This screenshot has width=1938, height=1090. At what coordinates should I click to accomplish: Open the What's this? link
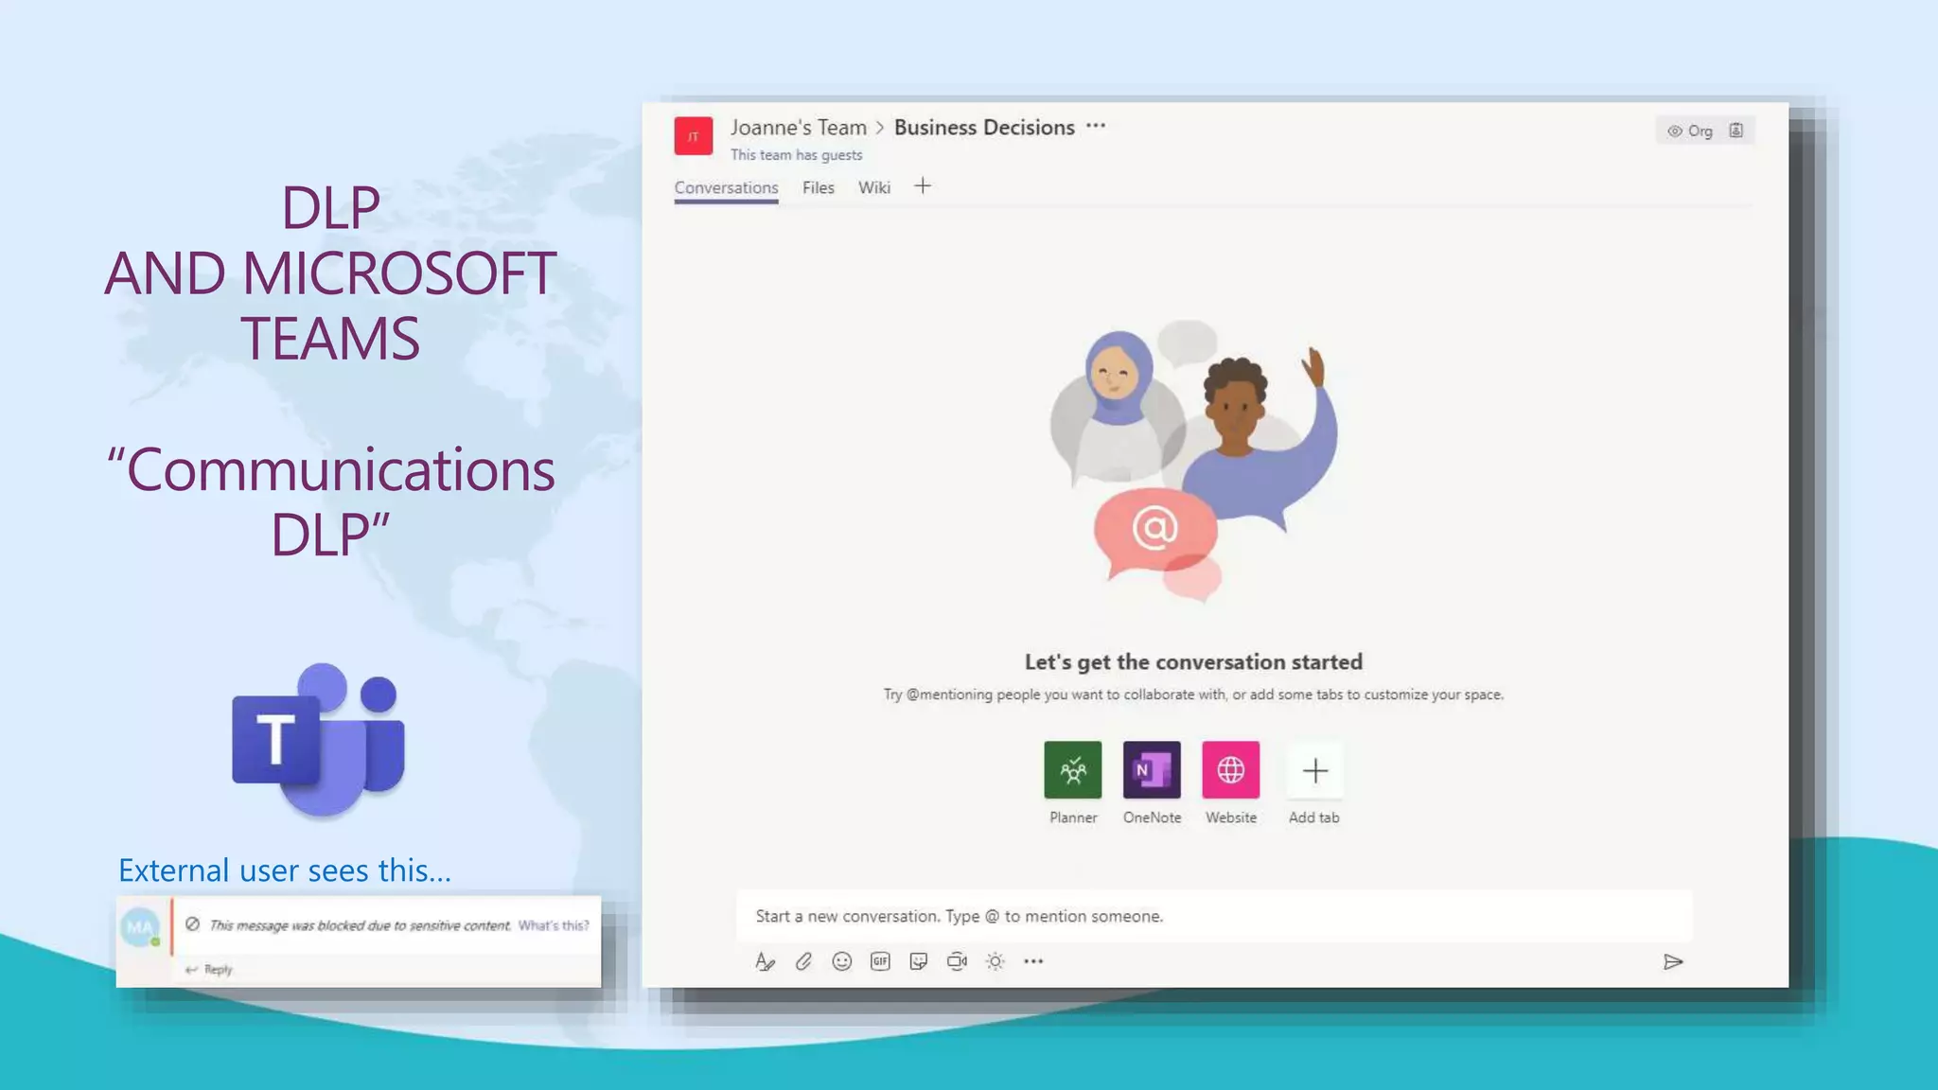coord(553,925)
